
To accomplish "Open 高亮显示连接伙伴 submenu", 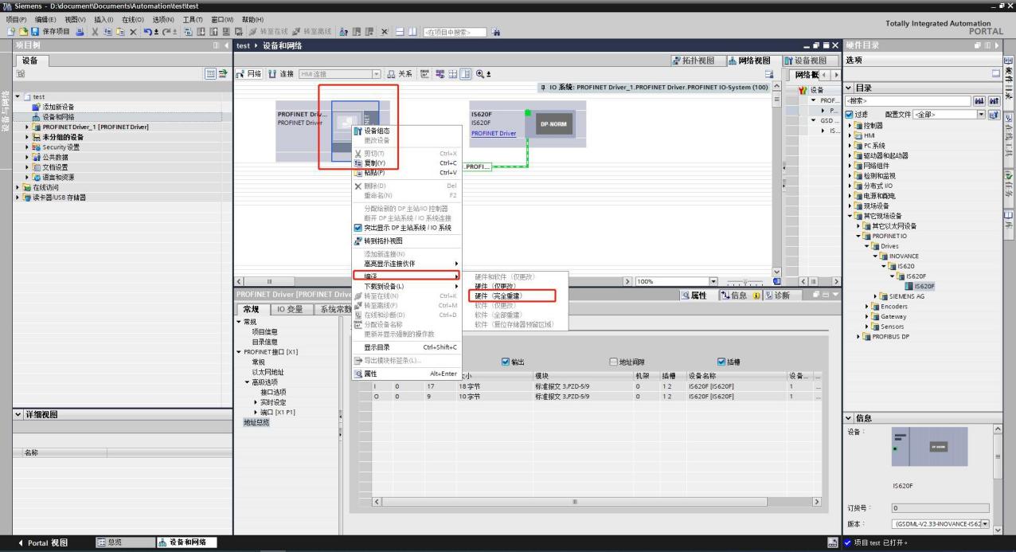I will click(406, 264).
